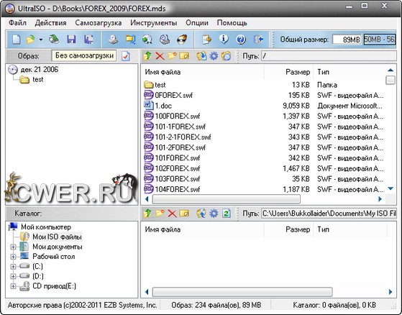Click red X delete in image toolbar
The width and height of the screenshot is (402, 315).
[x=160, y=56]
